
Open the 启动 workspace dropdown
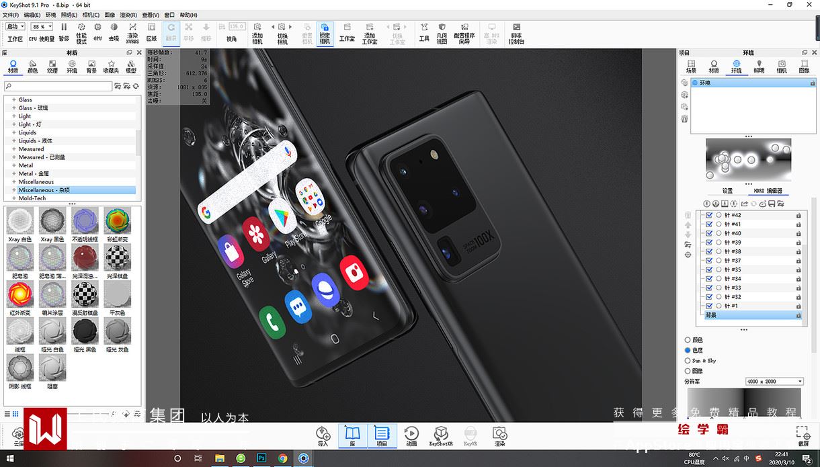tap(15, 27)
